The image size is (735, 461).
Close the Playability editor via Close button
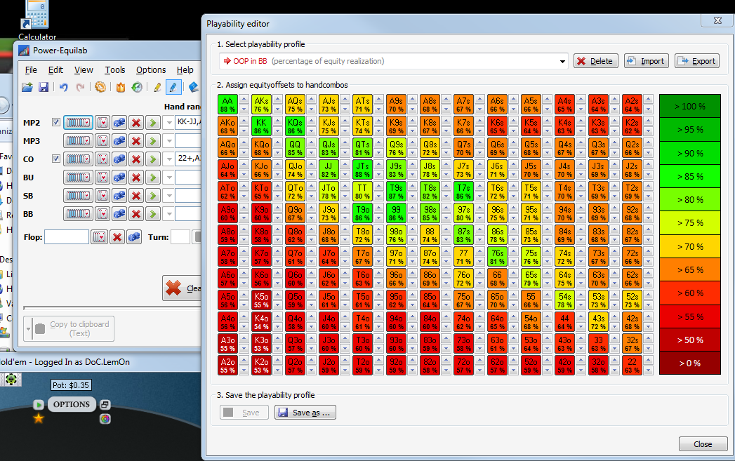pos(703,444)
